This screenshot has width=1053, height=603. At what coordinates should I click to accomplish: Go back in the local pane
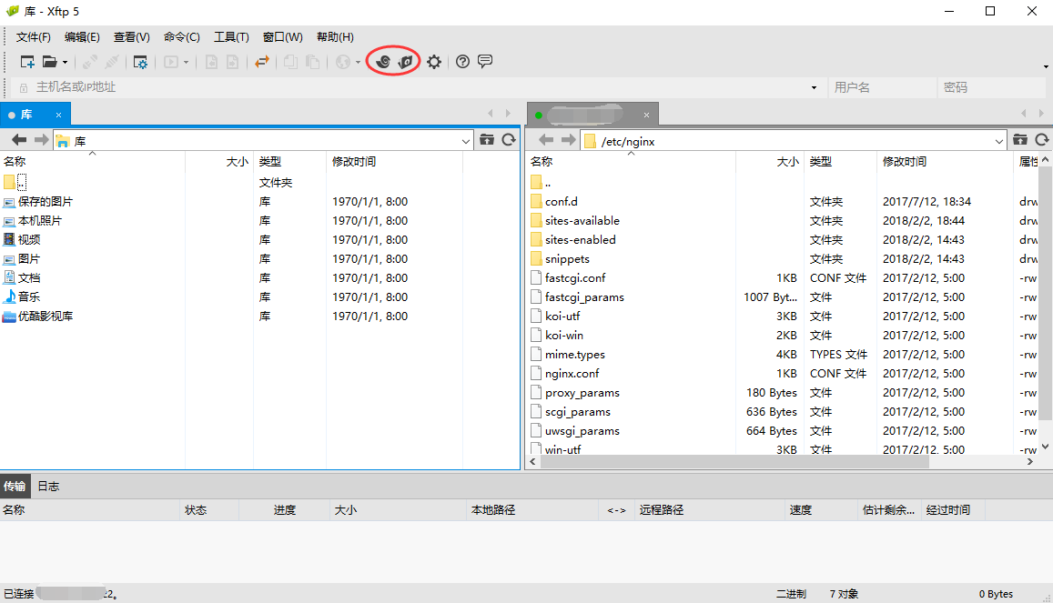pos(19,140)
